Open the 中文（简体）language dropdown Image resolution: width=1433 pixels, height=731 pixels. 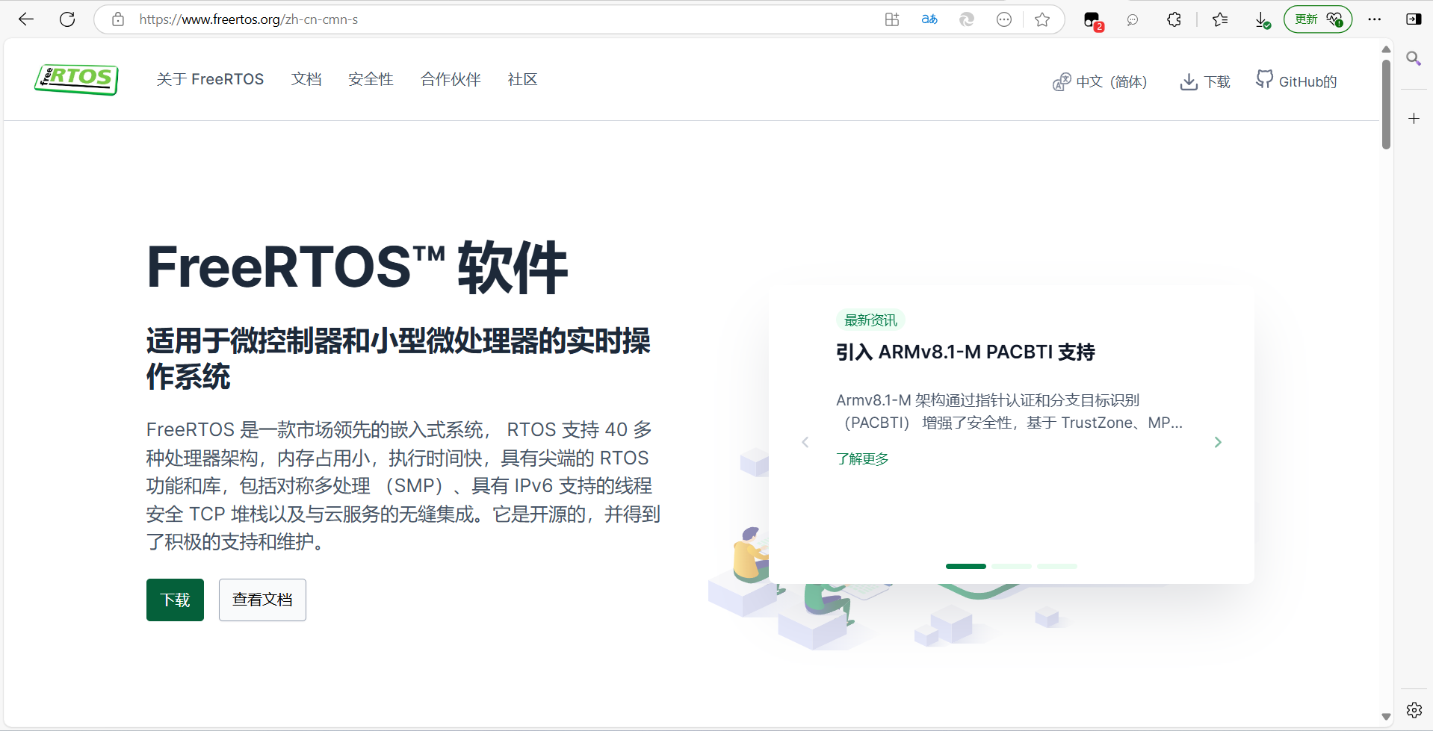[x=1111, y=82]
